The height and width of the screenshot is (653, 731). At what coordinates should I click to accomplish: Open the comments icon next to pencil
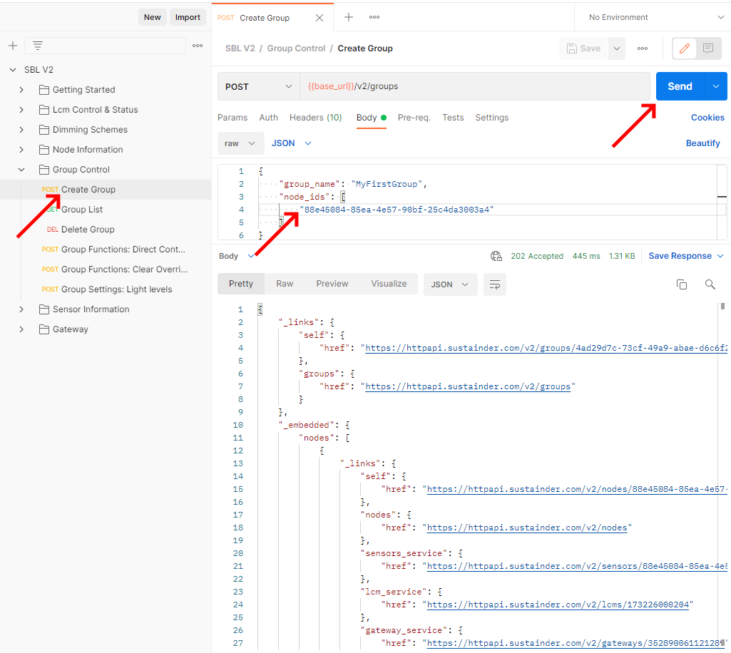(x=708, y=48)
